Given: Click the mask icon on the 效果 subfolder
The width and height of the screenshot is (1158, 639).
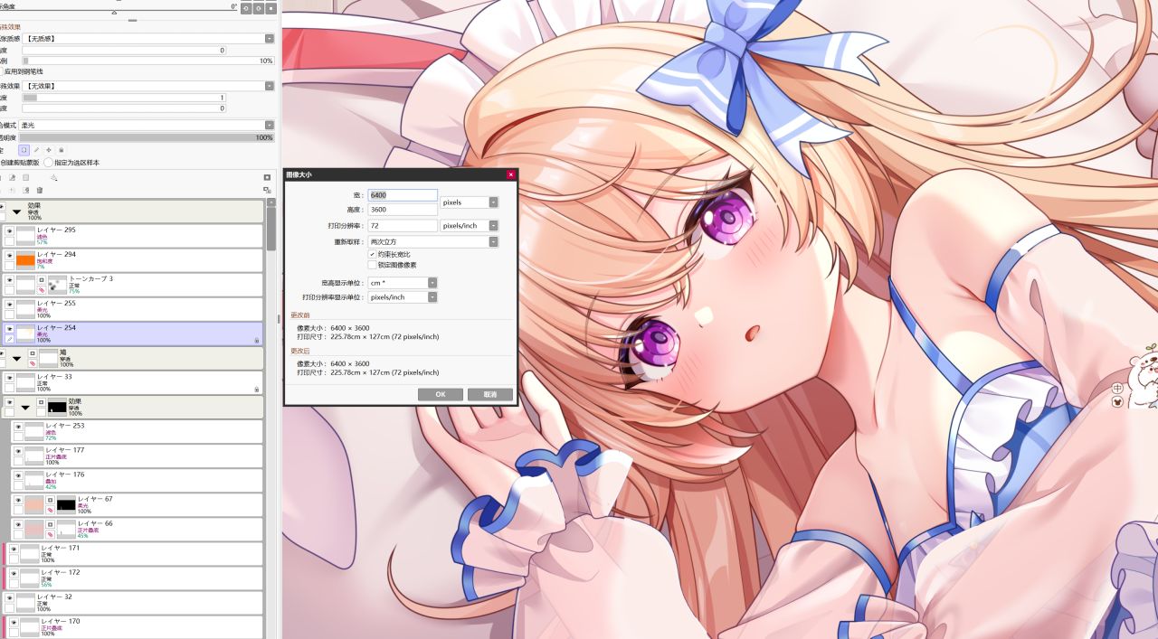Looking at the screenshot, I should coord(41,402).
